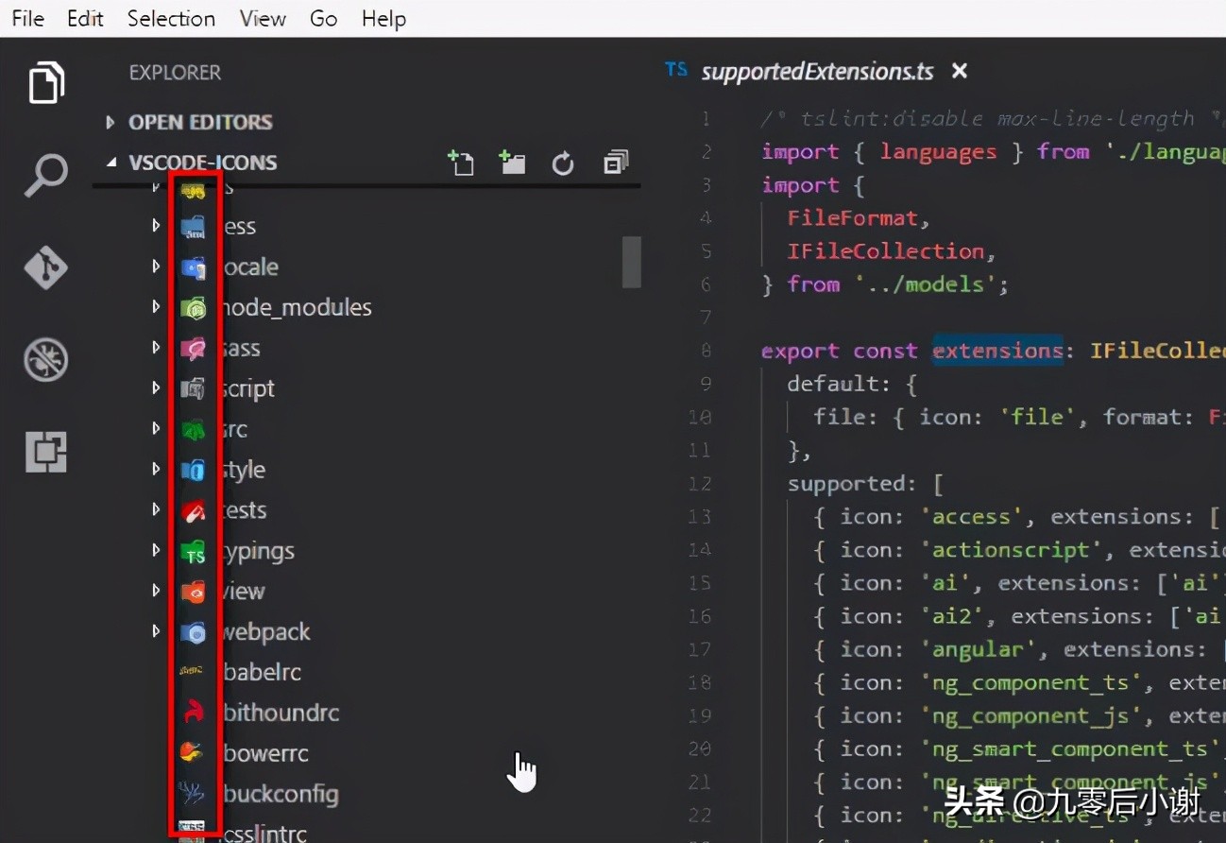
Task: Expand the view folder arrow
Action: [156, 591]
